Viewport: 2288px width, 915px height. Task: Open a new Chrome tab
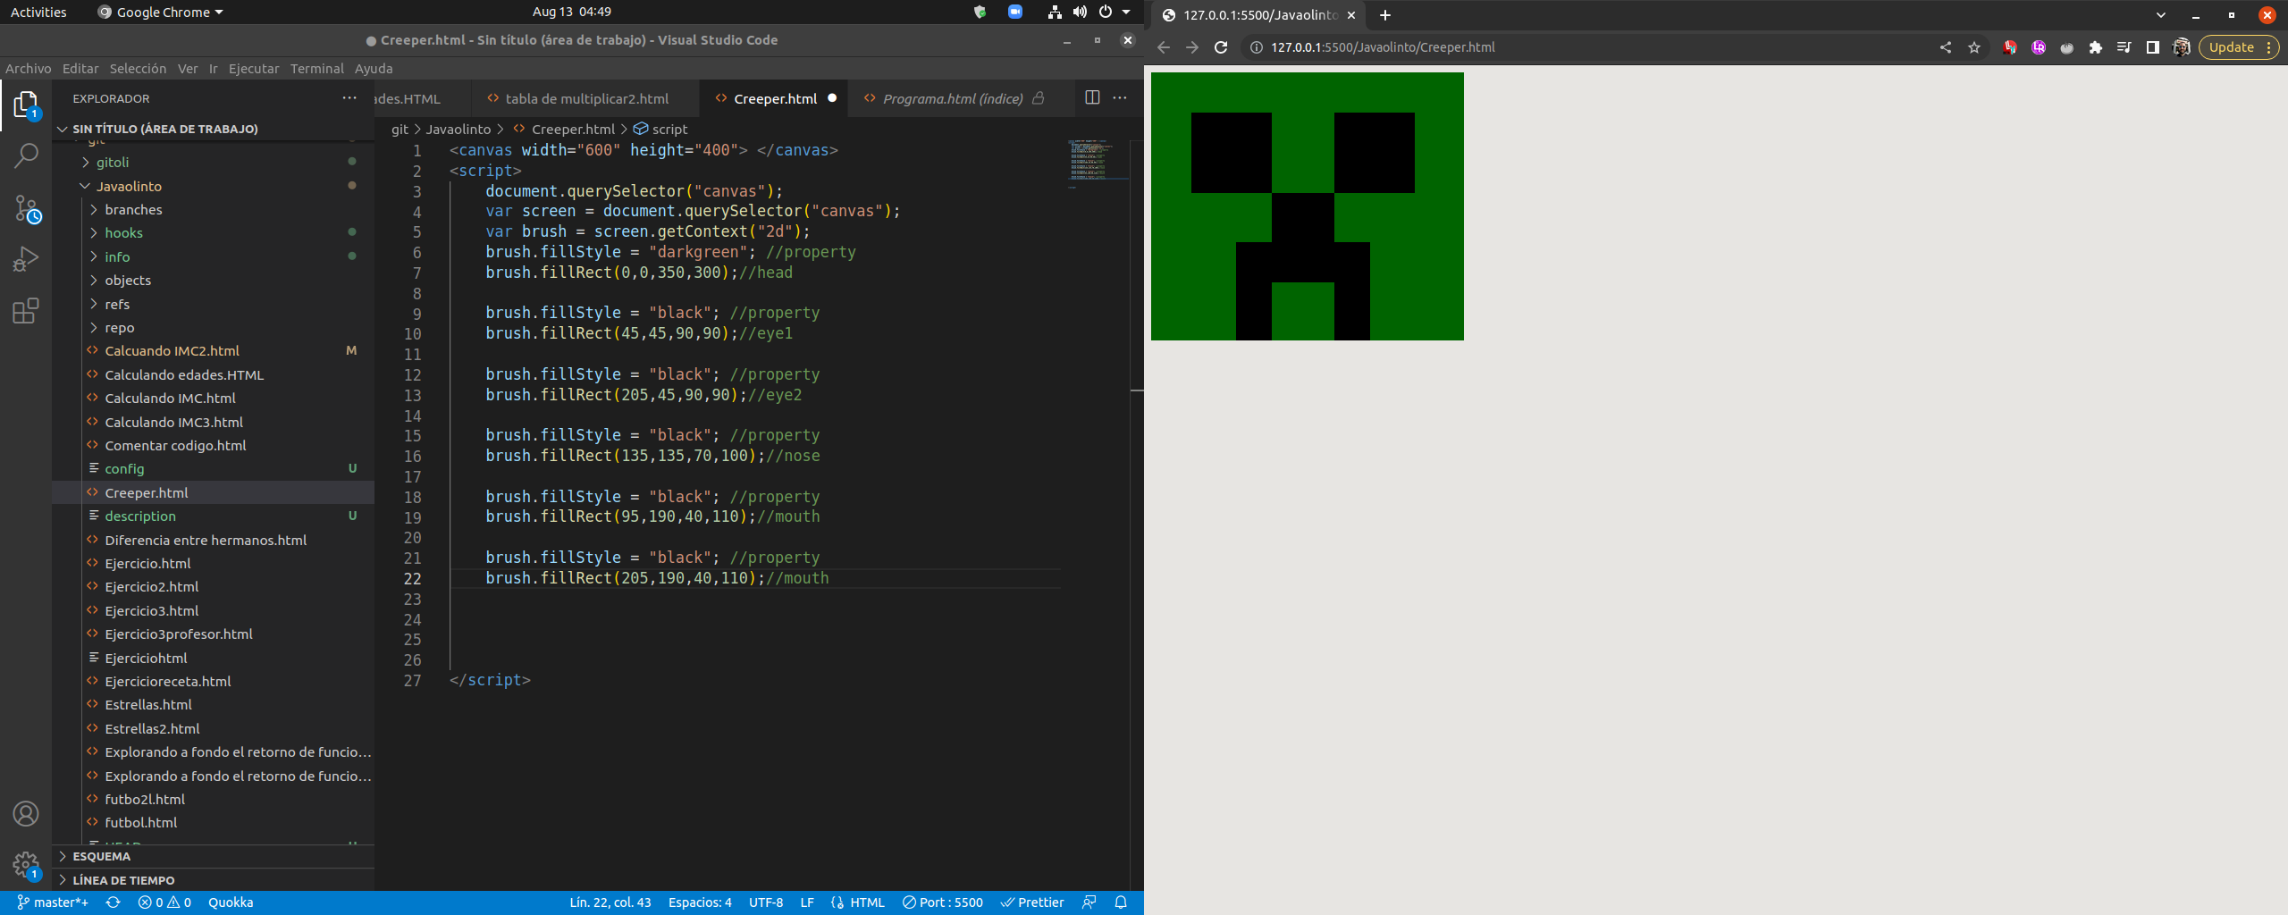click(1385, 15)
